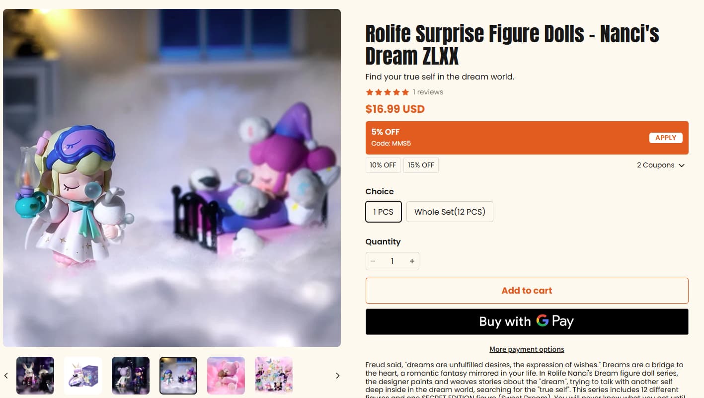Apply the MMS5 coupon code

coord(666,138)
